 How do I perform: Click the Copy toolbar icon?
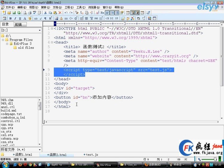50,13
